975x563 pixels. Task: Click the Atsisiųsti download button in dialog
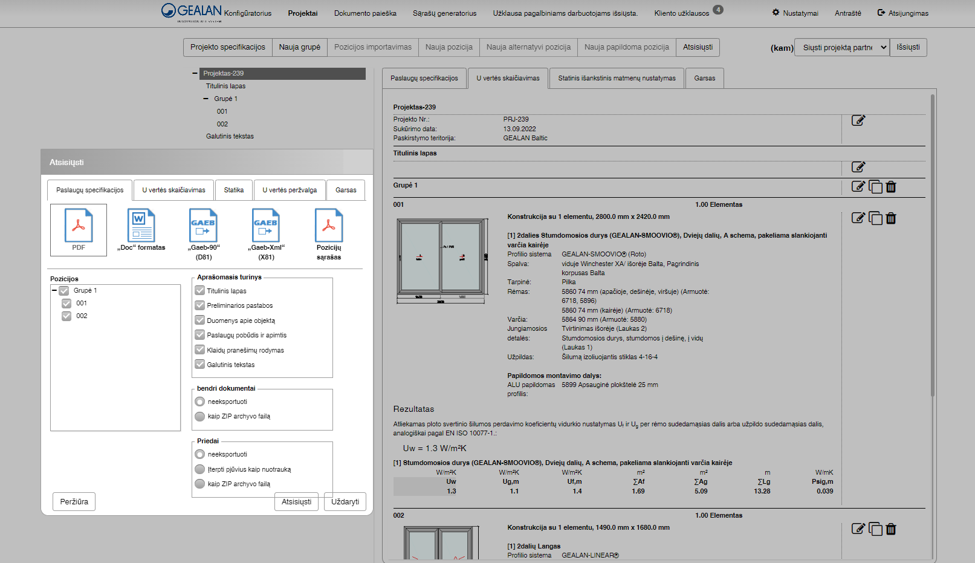coord(296,502)
